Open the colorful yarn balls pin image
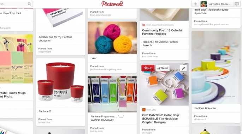The width and height of the screenshot is (242, 134). pyautogui.click(x=112, y=38)
